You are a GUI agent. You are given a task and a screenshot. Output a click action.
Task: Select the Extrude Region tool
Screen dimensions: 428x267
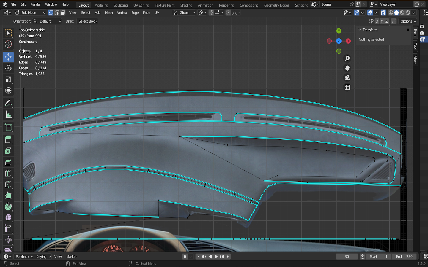pos(8,139)
